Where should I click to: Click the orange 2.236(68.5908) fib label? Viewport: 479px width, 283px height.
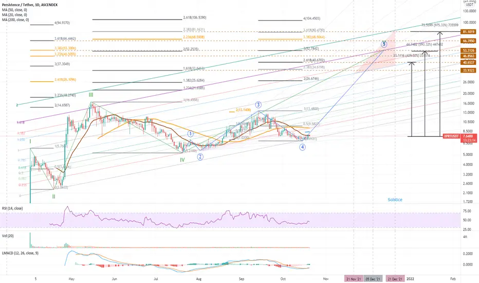194,37
